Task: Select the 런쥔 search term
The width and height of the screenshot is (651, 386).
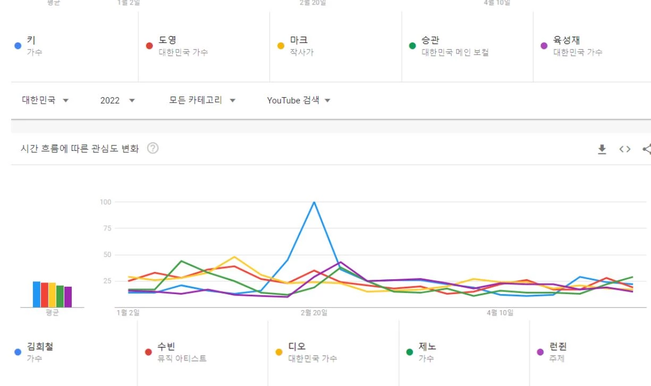Action: click(x=559, y=347)
